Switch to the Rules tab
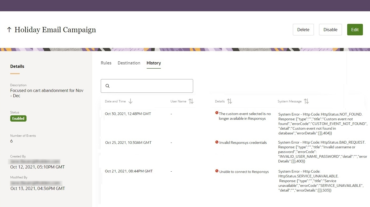The height and width of the screenshot is (207, 370). pyautogui.click(x=106, y=63)
